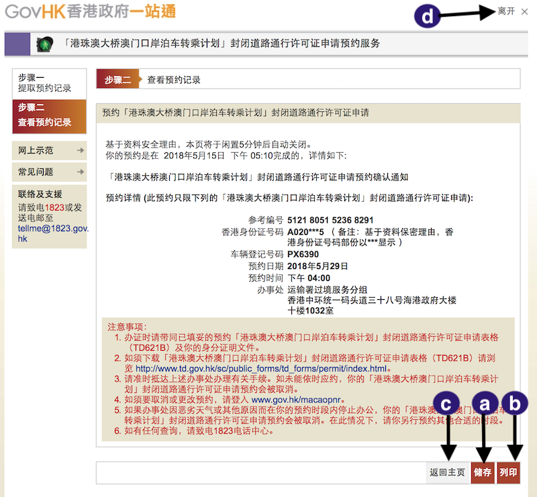537x497 pixels.
Task: Click the reference number 5121 8051 5236 8291
Action: click(x=330, y=220)
